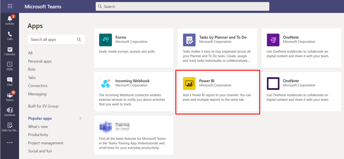This screenshot has width=344, height=159.
Task: Select the Bots category
Action: (32, 70)
